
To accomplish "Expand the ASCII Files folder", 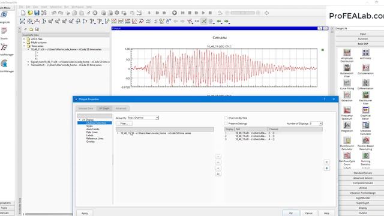I will tap(24, 39).
